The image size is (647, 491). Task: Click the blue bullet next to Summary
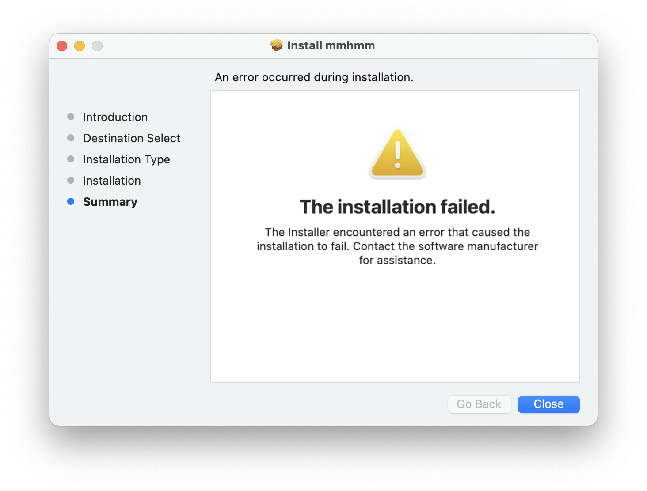point(71,201)
